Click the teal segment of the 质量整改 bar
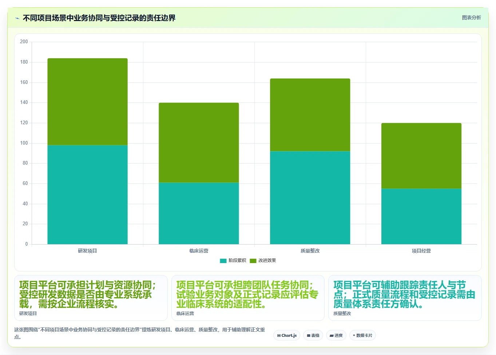Viewport: 496px width, 355px height. coord(310,198)
